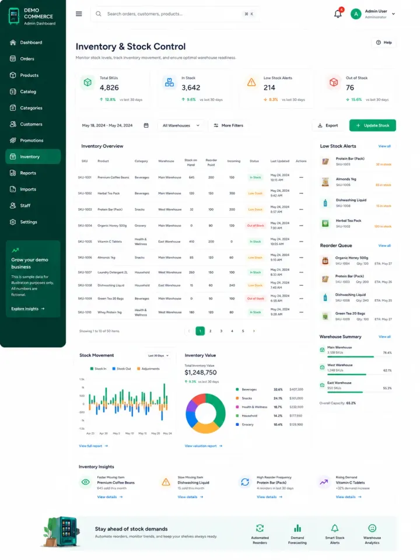The height and width of the screenshot is (560, 420).
Task: Click the Warehouse Analytics icon
Action: [x=372, y=528]
